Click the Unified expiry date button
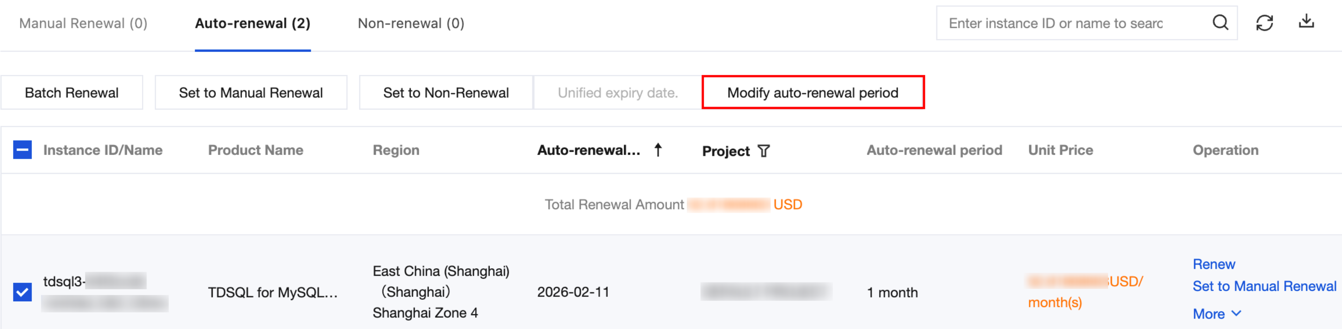The width and height of the screenshot is (1342, 329). (617, 92)
